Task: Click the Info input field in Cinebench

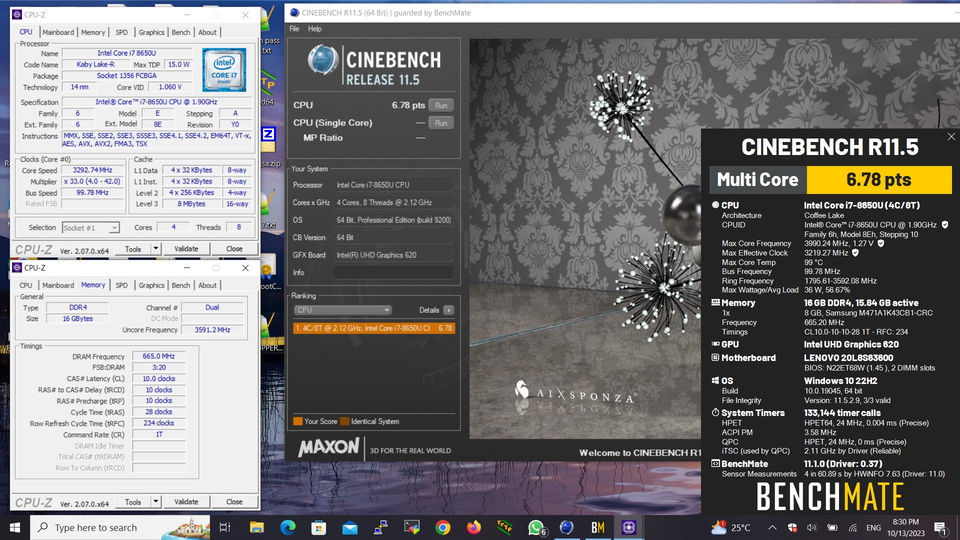Action: click(394, 272)
